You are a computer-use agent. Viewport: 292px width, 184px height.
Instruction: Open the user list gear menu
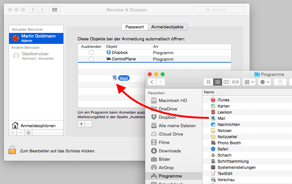pyautogui.click(x=28, y=133)
